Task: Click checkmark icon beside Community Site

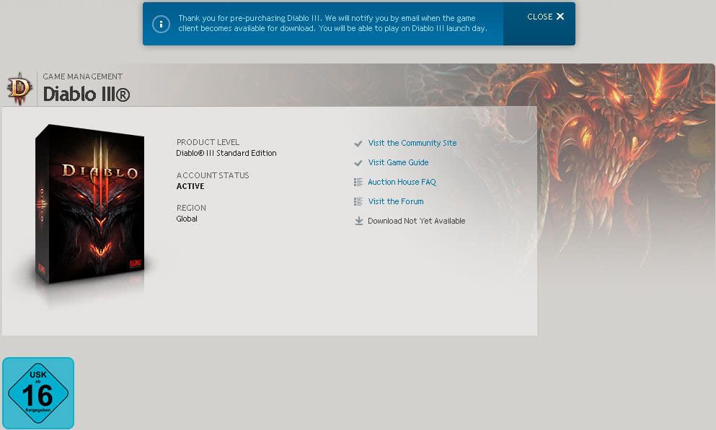Action: 358,144
